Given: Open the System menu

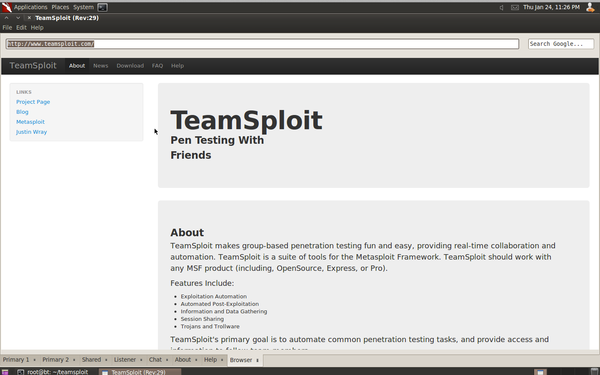Looking at the screenshot, I should (x=83, y=7).
